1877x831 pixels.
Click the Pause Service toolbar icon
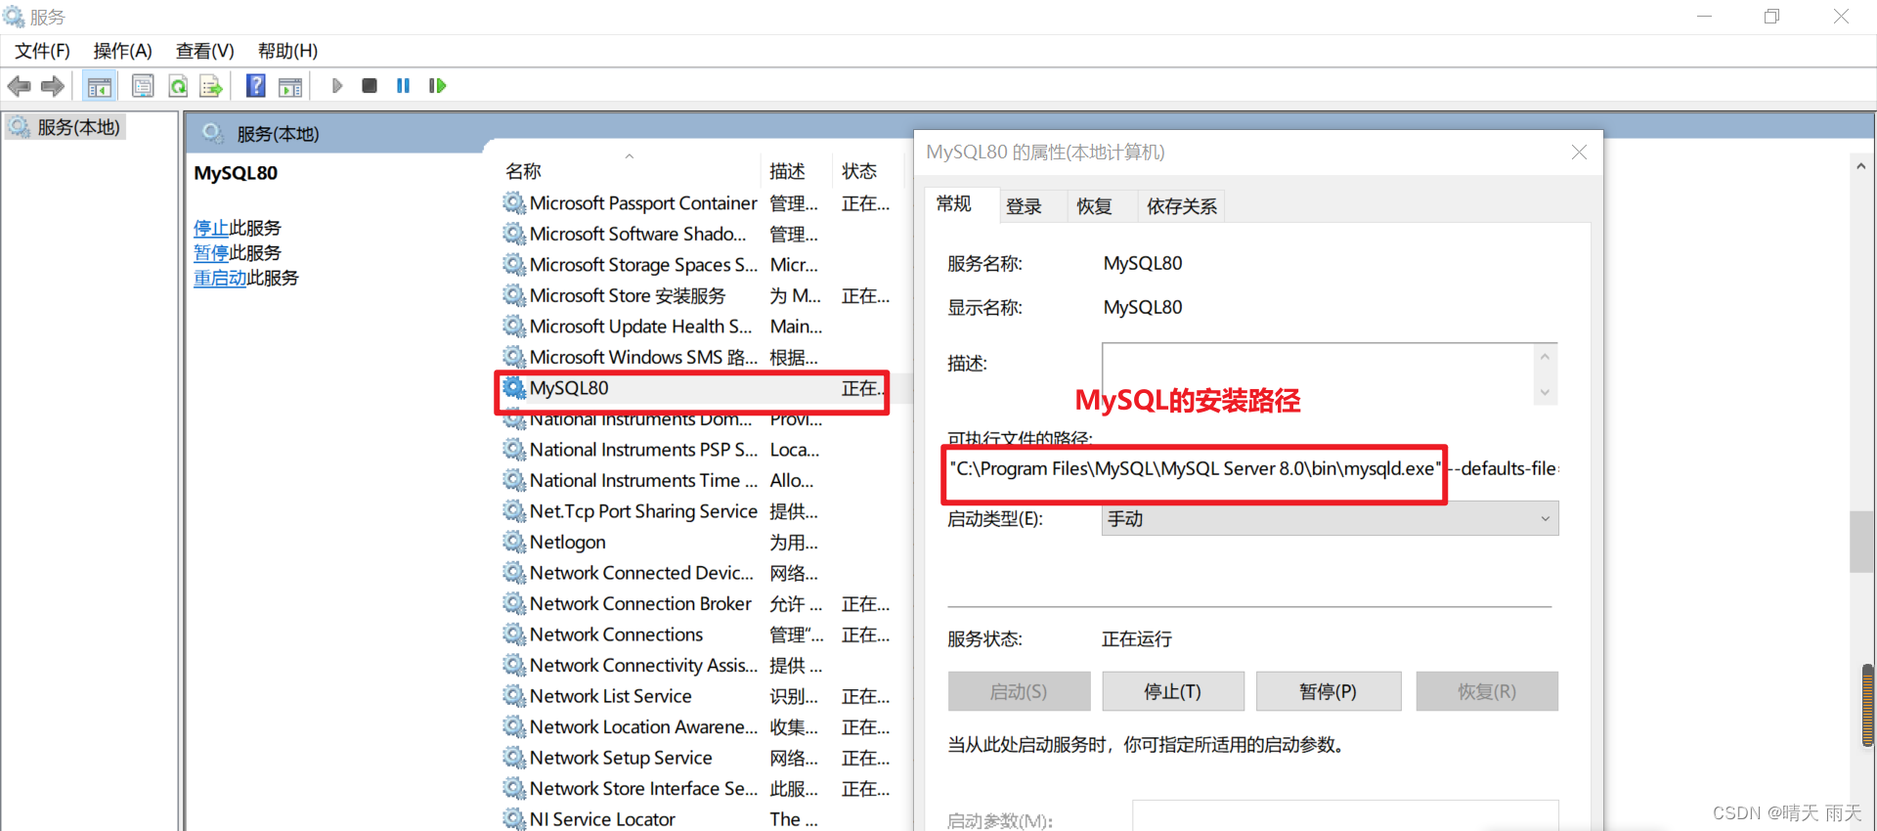click(x=403, y=86)
